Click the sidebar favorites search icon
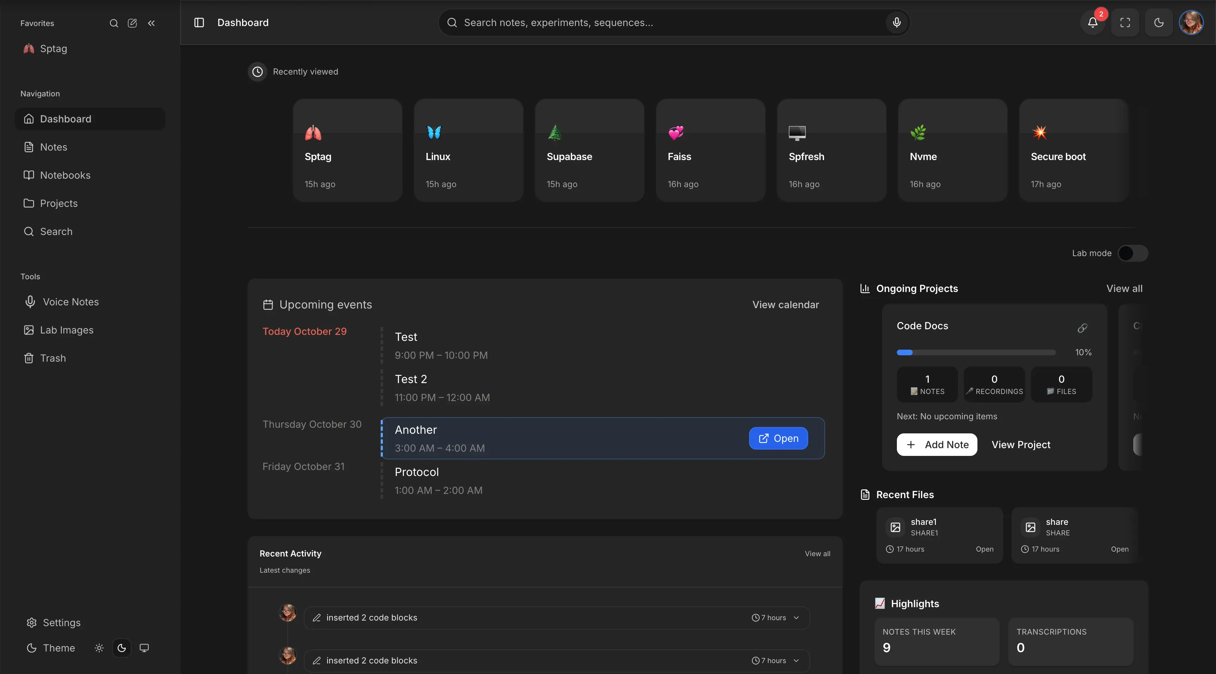Screen dimensions: 1216x674 (114, 23)
